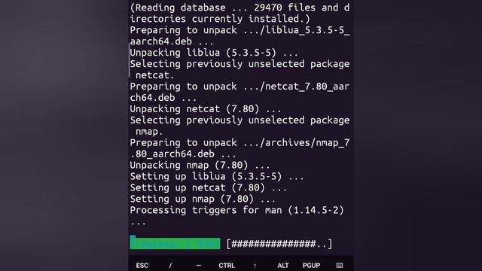Toggle the ALT modifier key
Viewport: 482px width, 271px height.
pyautogui.click(x=283, y=266)
